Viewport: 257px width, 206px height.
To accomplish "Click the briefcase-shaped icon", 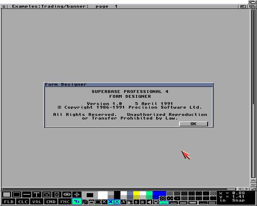I will (x=92, y=202).
